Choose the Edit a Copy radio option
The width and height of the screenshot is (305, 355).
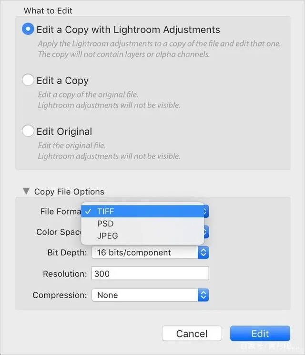tap(28, 80)
